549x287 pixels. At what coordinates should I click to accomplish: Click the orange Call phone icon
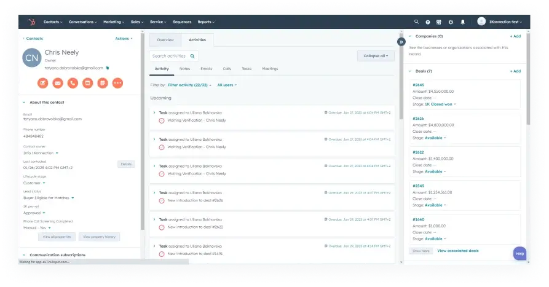pyautogui.click(x=73, y=83)
